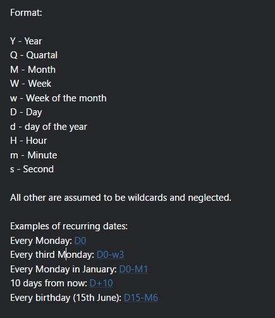Follow the D0-M1 January link
This screenshot has height=318, width=275.
point(133,269)
